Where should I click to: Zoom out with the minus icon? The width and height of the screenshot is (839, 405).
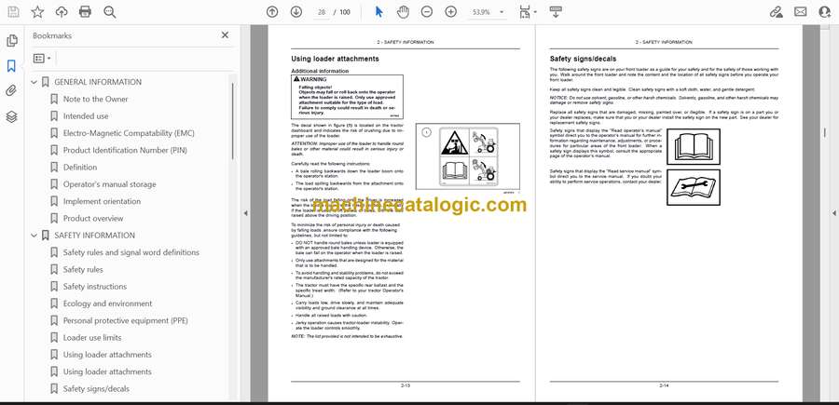[426, 12]
